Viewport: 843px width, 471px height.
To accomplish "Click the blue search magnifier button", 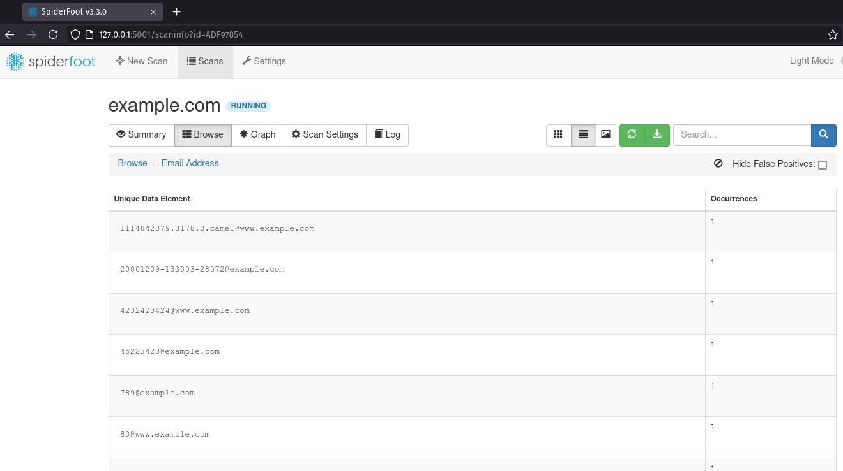I will click(823, 135).
